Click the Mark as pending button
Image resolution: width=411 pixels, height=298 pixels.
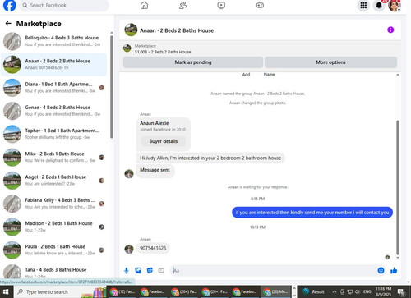tap(193, 62)
